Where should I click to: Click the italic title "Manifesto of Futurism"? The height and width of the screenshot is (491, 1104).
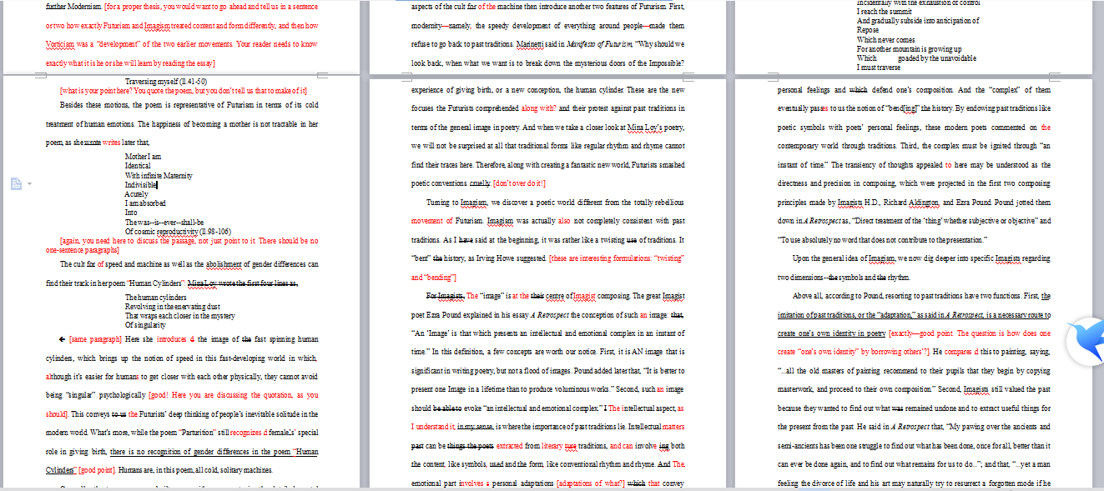[x=597, y=44]
